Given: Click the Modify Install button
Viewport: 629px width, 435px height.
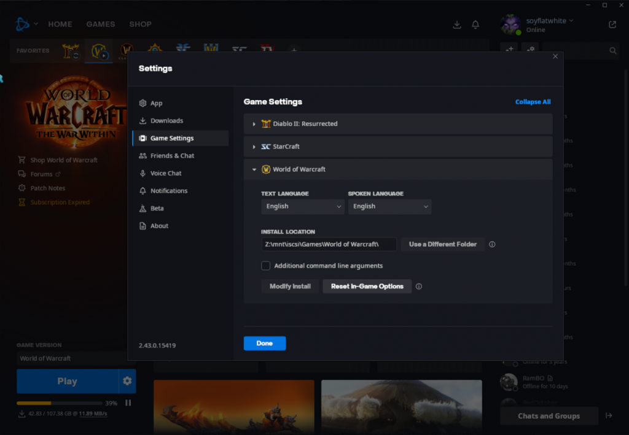Looking at the screenshot, I should tap(290, 287).
